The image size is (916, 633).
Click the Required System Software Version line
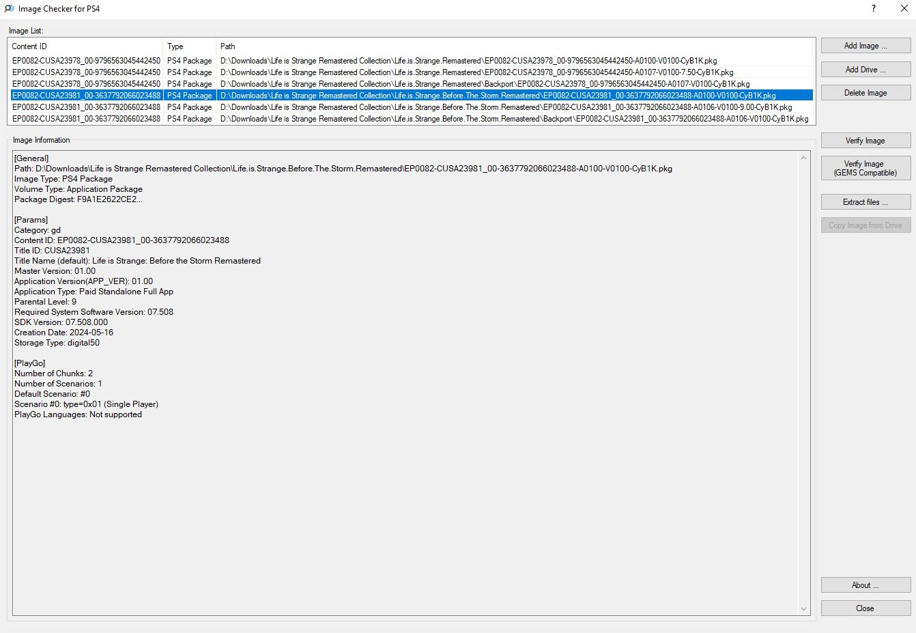[94, 312]
